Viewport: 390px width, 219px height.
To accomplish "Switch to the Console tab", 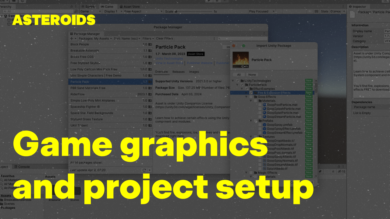I will (22, 167).
